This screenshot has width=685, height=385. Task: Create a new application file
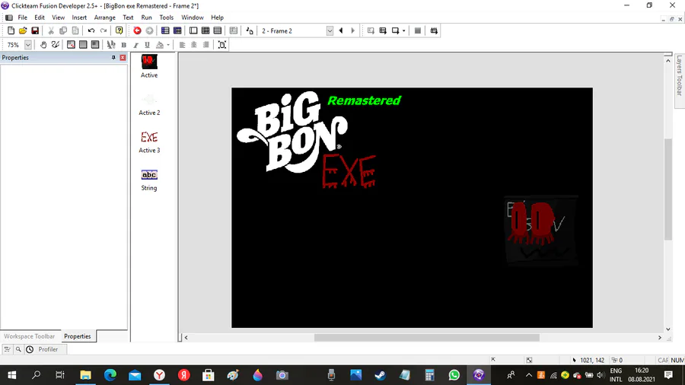coord(11,30)
